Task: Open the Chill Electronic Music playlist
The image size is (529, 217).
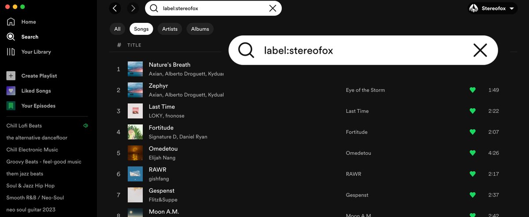Action: pyautogui.click(x=32, y=150)
